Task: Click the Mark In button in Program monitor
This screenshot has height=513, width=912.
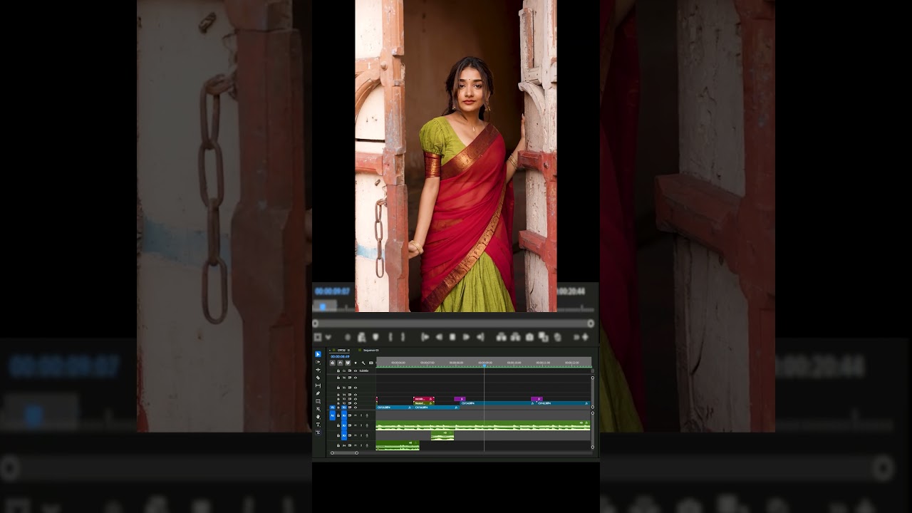Action: 390,337
